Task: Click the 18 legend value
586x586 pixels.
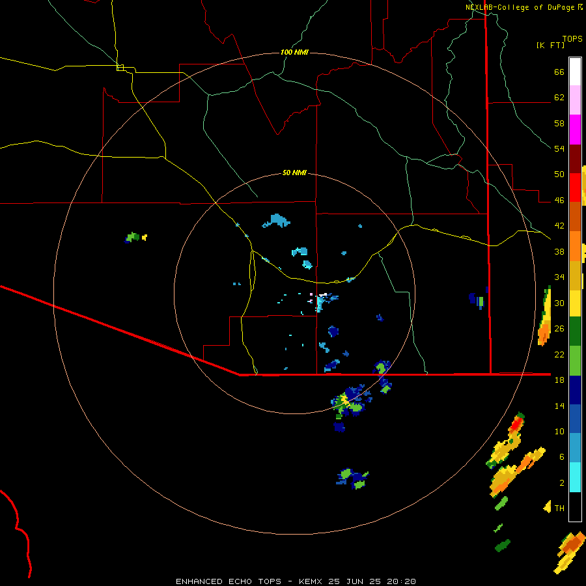Action: click(x=559, y=380)
